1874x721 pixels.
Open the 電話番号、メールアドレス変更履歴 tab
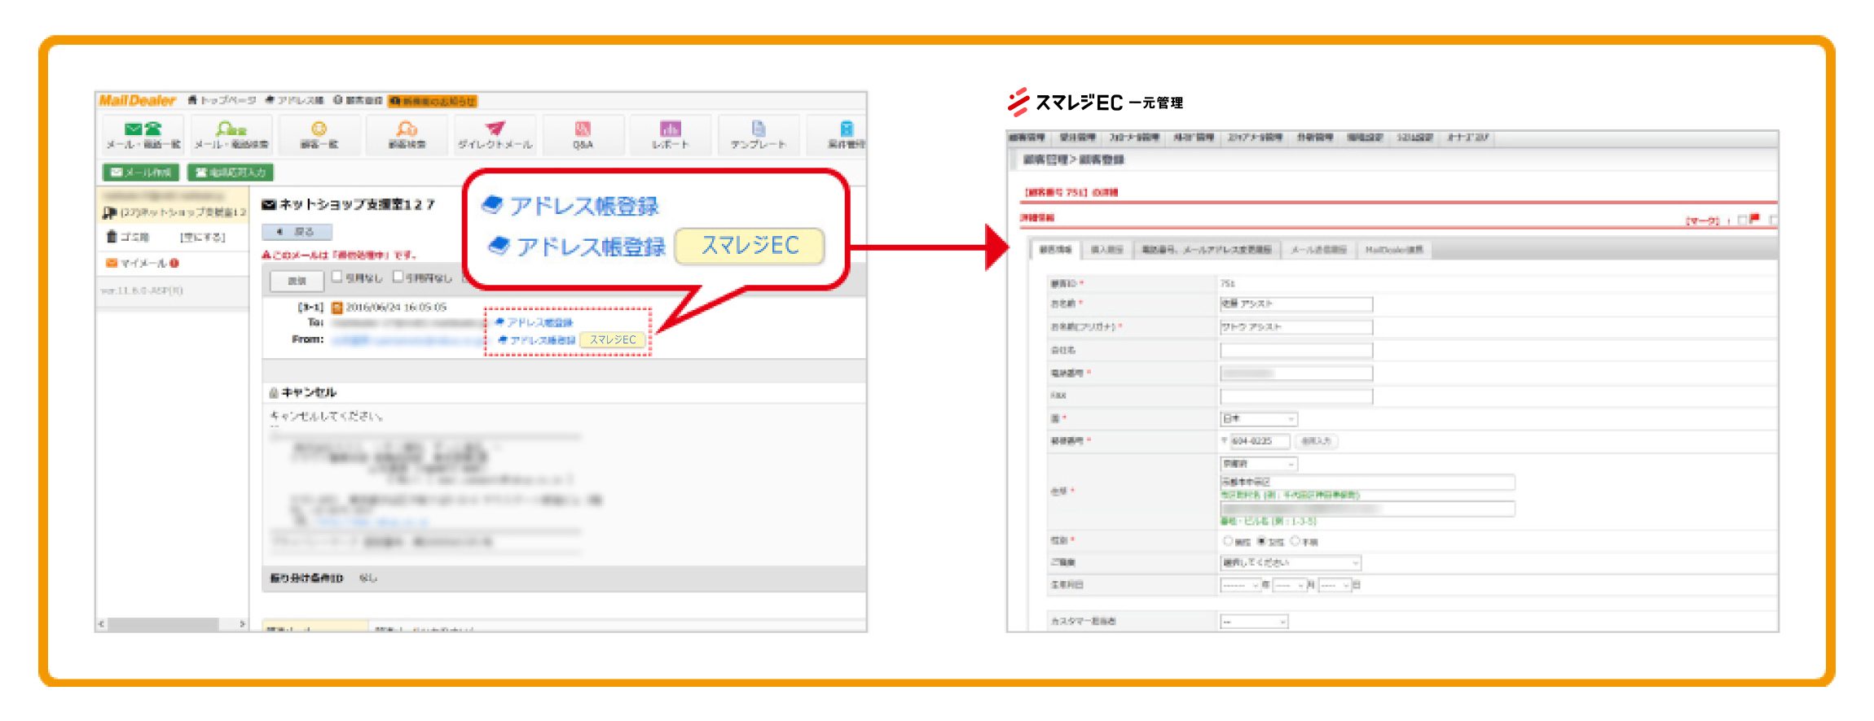1206,250
